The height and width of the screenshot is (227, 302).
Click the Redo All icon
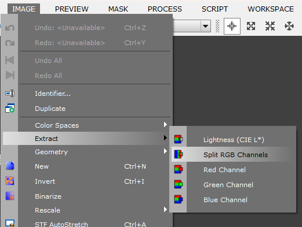coord(10,75)
